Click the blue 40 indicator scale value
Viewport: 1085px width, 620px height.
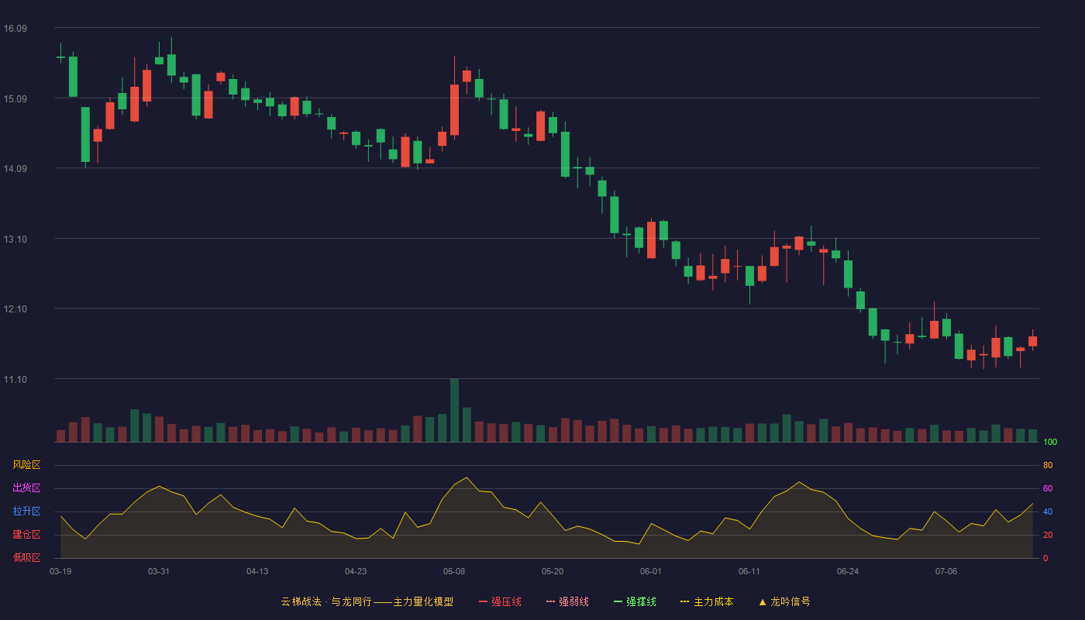click(1048, 511)
